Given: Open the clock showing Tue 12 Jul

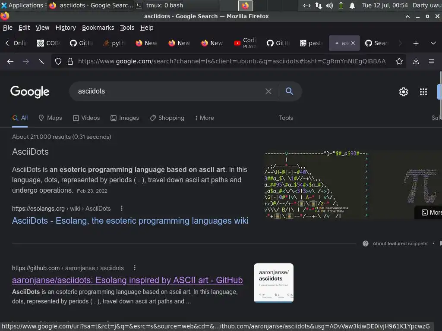Looking at the screenshot, I should pos(385,5).
